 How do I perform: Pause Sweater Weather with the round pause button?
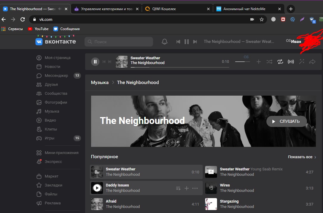point(95,62)
